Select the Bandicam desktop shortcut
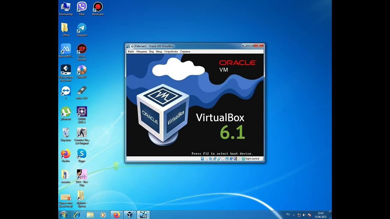 pyautogui.click(x=97, y=9)
